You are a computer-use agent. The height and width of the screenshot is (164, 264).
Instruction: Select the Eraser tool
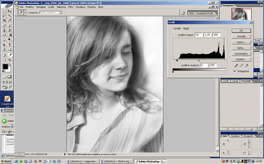4,35
